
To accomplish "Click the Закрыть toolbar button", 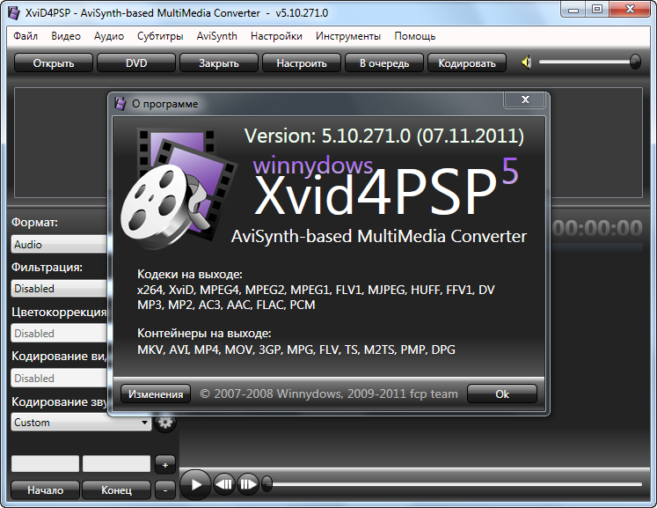I will 219,63.
